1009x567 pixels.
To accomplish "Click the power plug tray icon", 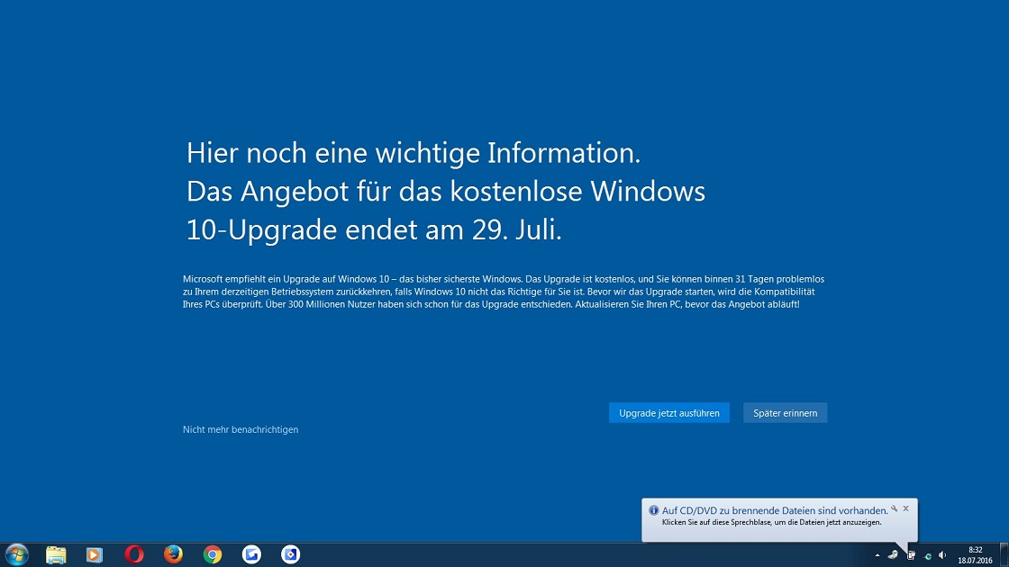I will click(911, 555).
